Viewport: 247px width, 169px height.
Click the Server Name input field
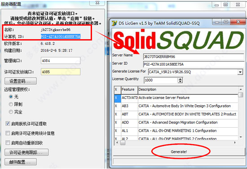click(x=194, y=57)
